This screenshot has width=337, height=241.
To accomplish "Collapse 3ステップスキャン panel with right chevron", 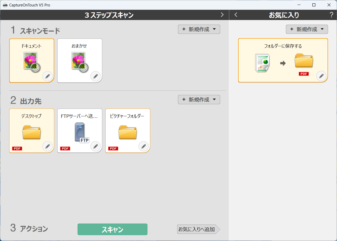I will [222, 15].
